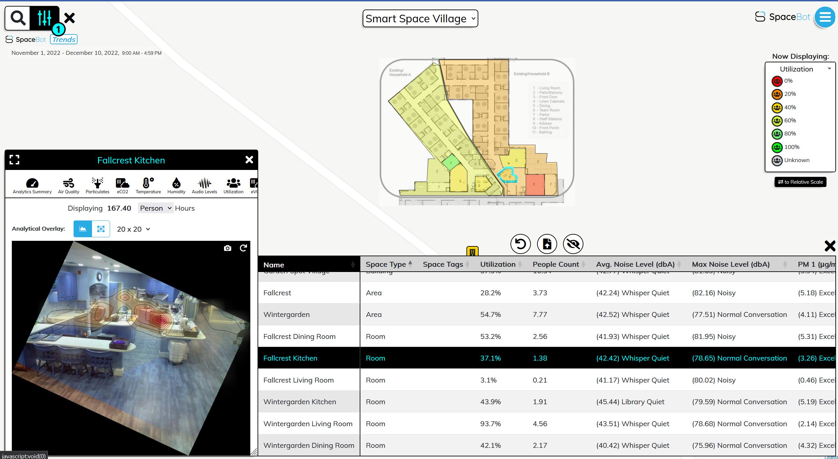Toggle the grid analytical overlay mode
Viewport: 838px width, 459px height.
click(x=101, y=229)
